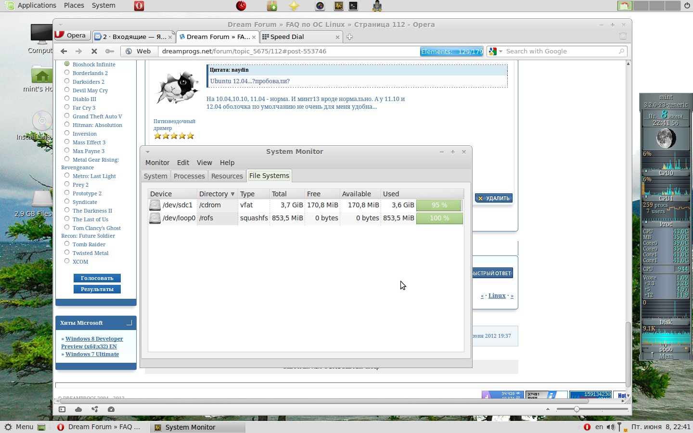Screen dimensions: 693x433
Task: Toggle Opera Turbo icon in status bar
Action: pyautogui.click(x=111, y=409)
